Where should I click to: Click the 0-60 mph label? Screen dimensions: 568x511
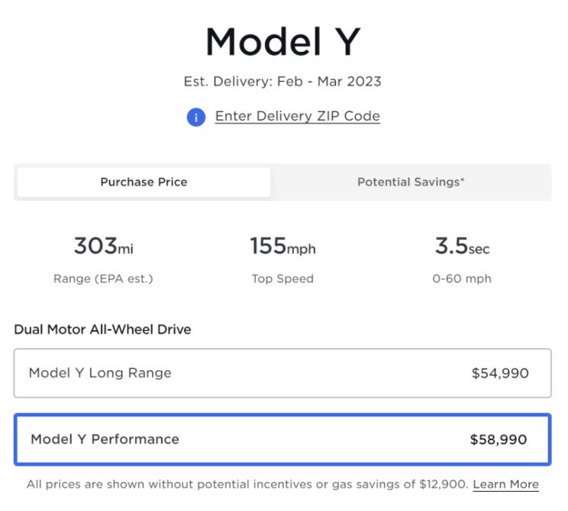click(x=462, y=279)
